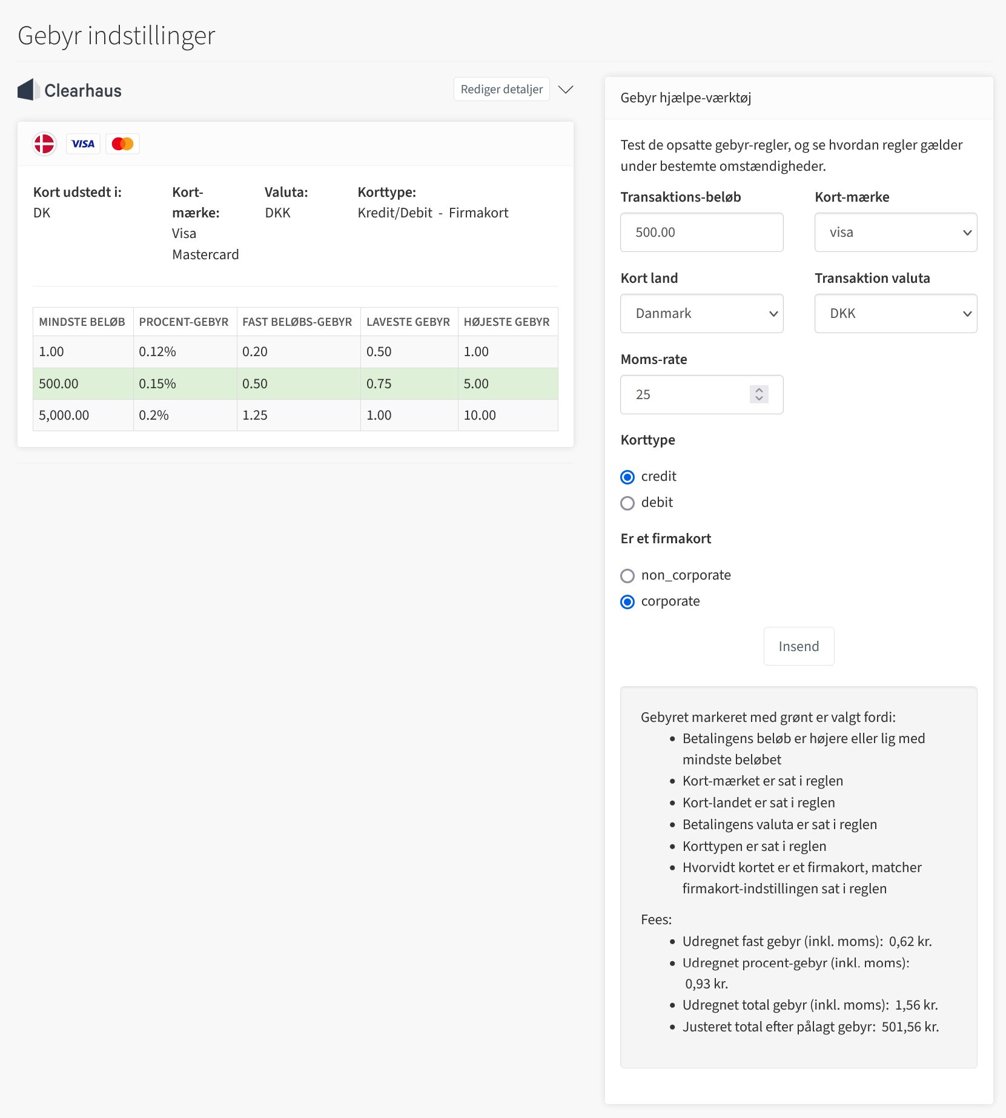
Task: Click the Clearhaus logo
Action: click(70, 90)
